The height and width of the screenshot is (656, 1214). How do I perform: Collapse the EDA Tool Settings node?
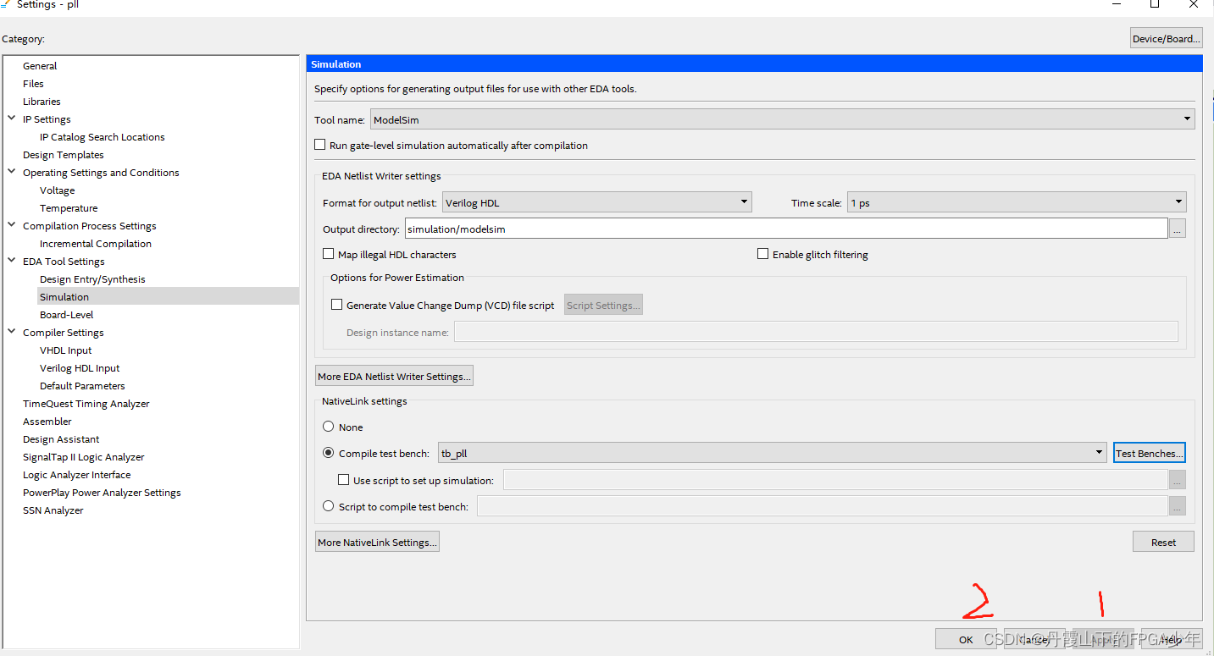pyautogui.click(x=12, y=262)
